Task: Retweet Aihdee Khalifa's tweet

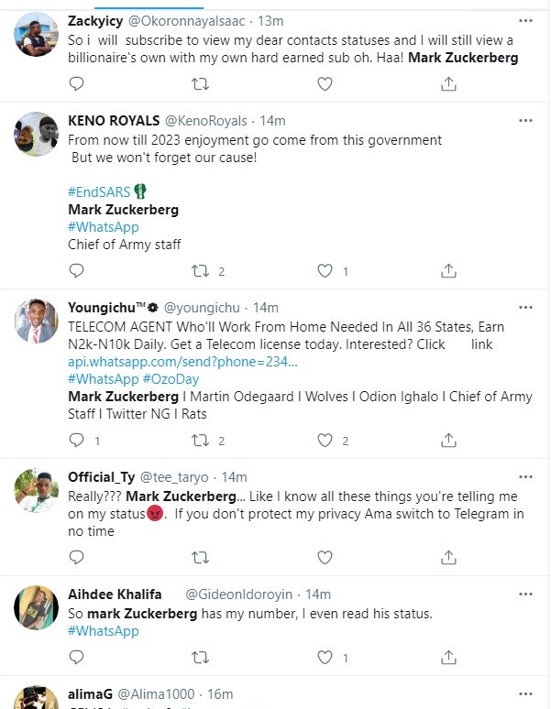Action: 200,658
